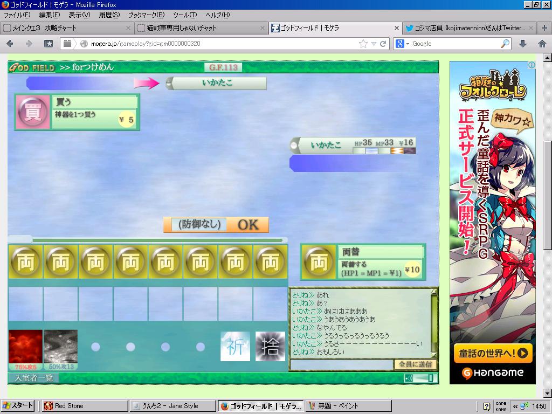Viewport: 552px width, 414px height.
Task: Click the 両替 exchange coin icon
Action: click(x=319, y=263)
